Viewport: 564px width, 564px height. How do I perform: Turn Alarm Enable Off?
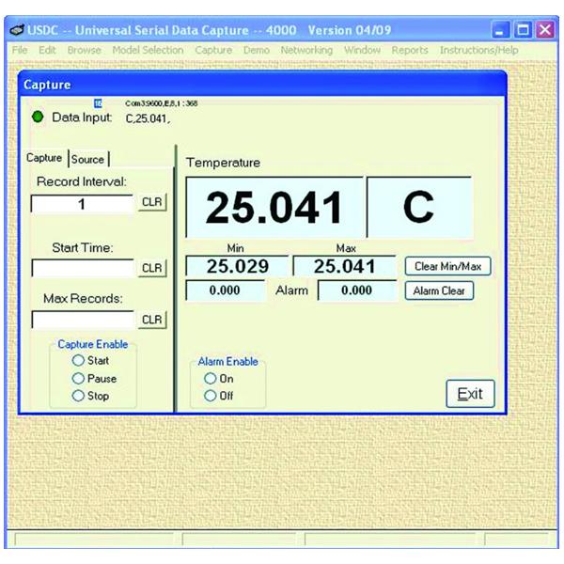210,396
